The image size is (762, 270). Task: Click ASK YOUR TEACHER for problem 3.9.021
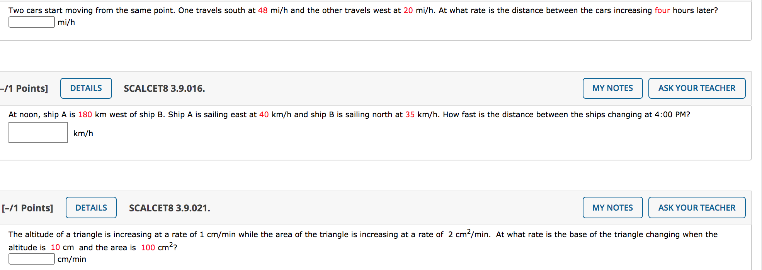click(x=697, y=208)
